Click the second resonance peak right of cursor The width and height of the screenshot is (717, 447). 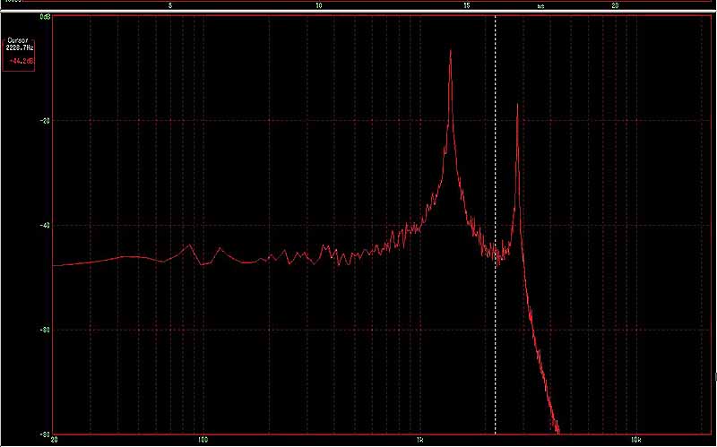pos(517,105)
